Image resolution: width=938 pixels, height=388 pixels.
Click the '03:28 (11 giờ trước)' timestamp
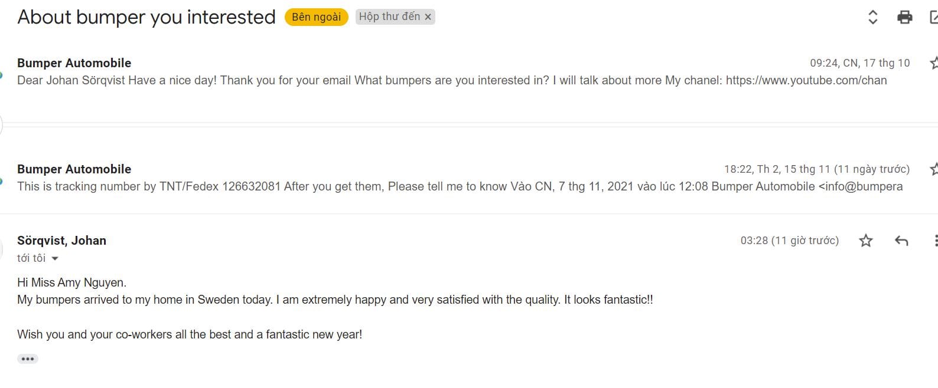tap(789, 241)
